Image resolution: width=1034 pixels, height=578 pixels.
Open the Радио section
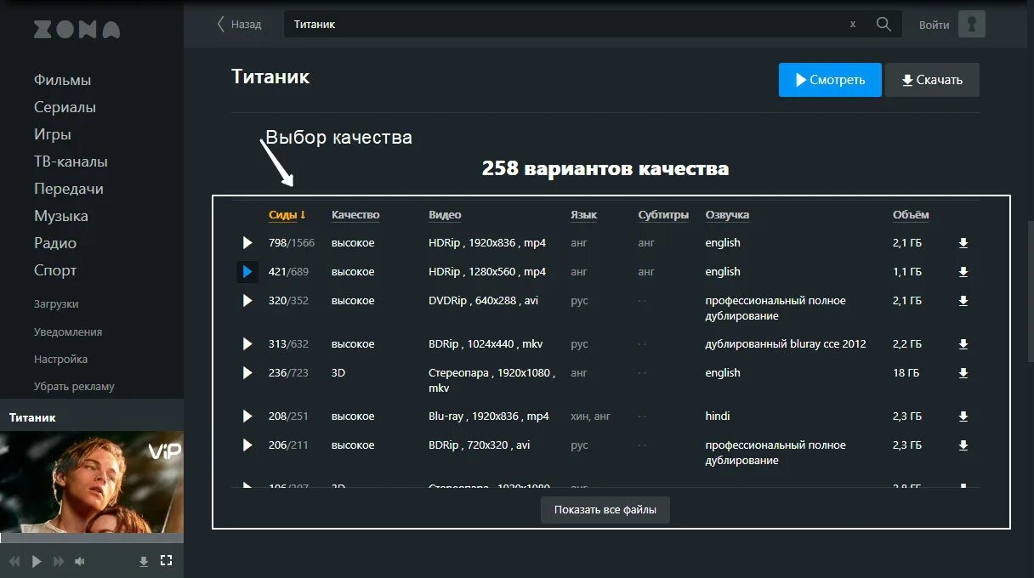(55, 243)
